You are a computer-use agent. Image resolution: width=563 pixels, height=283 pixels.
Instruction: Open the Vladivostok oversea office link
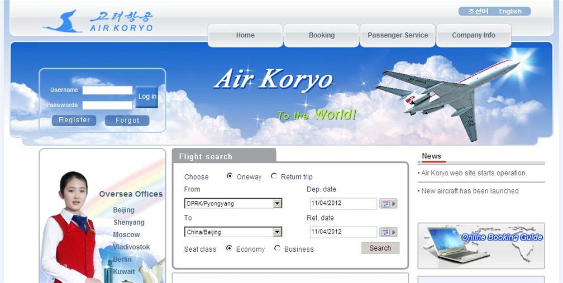click(131, 247)
